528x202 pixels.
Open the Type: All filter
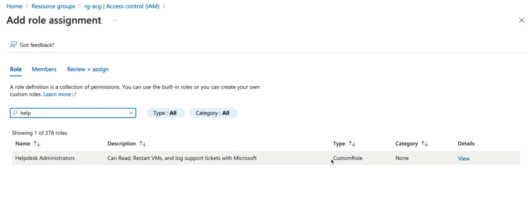coord(165,113)
